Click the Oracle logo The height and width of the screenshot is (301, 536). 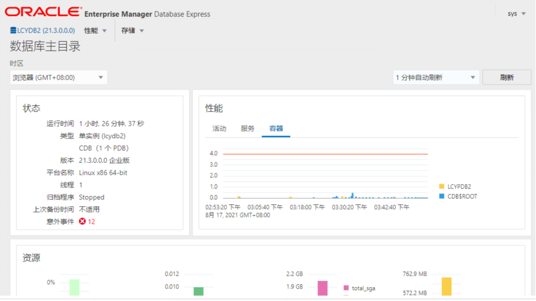(44, 11)
